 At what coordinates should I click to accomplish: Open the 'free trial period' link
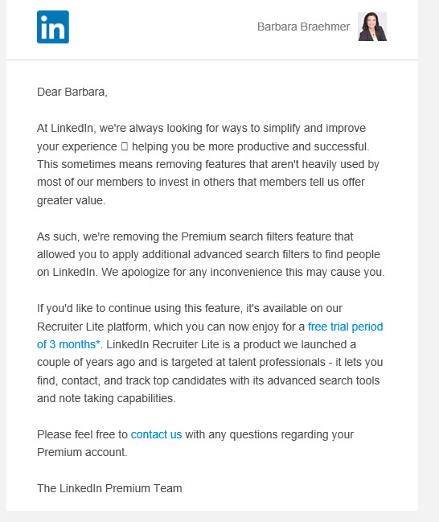[345, 327]
